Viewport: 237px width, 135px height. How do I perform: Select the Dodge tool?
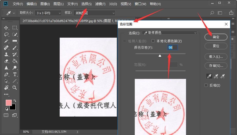(15, 68)
